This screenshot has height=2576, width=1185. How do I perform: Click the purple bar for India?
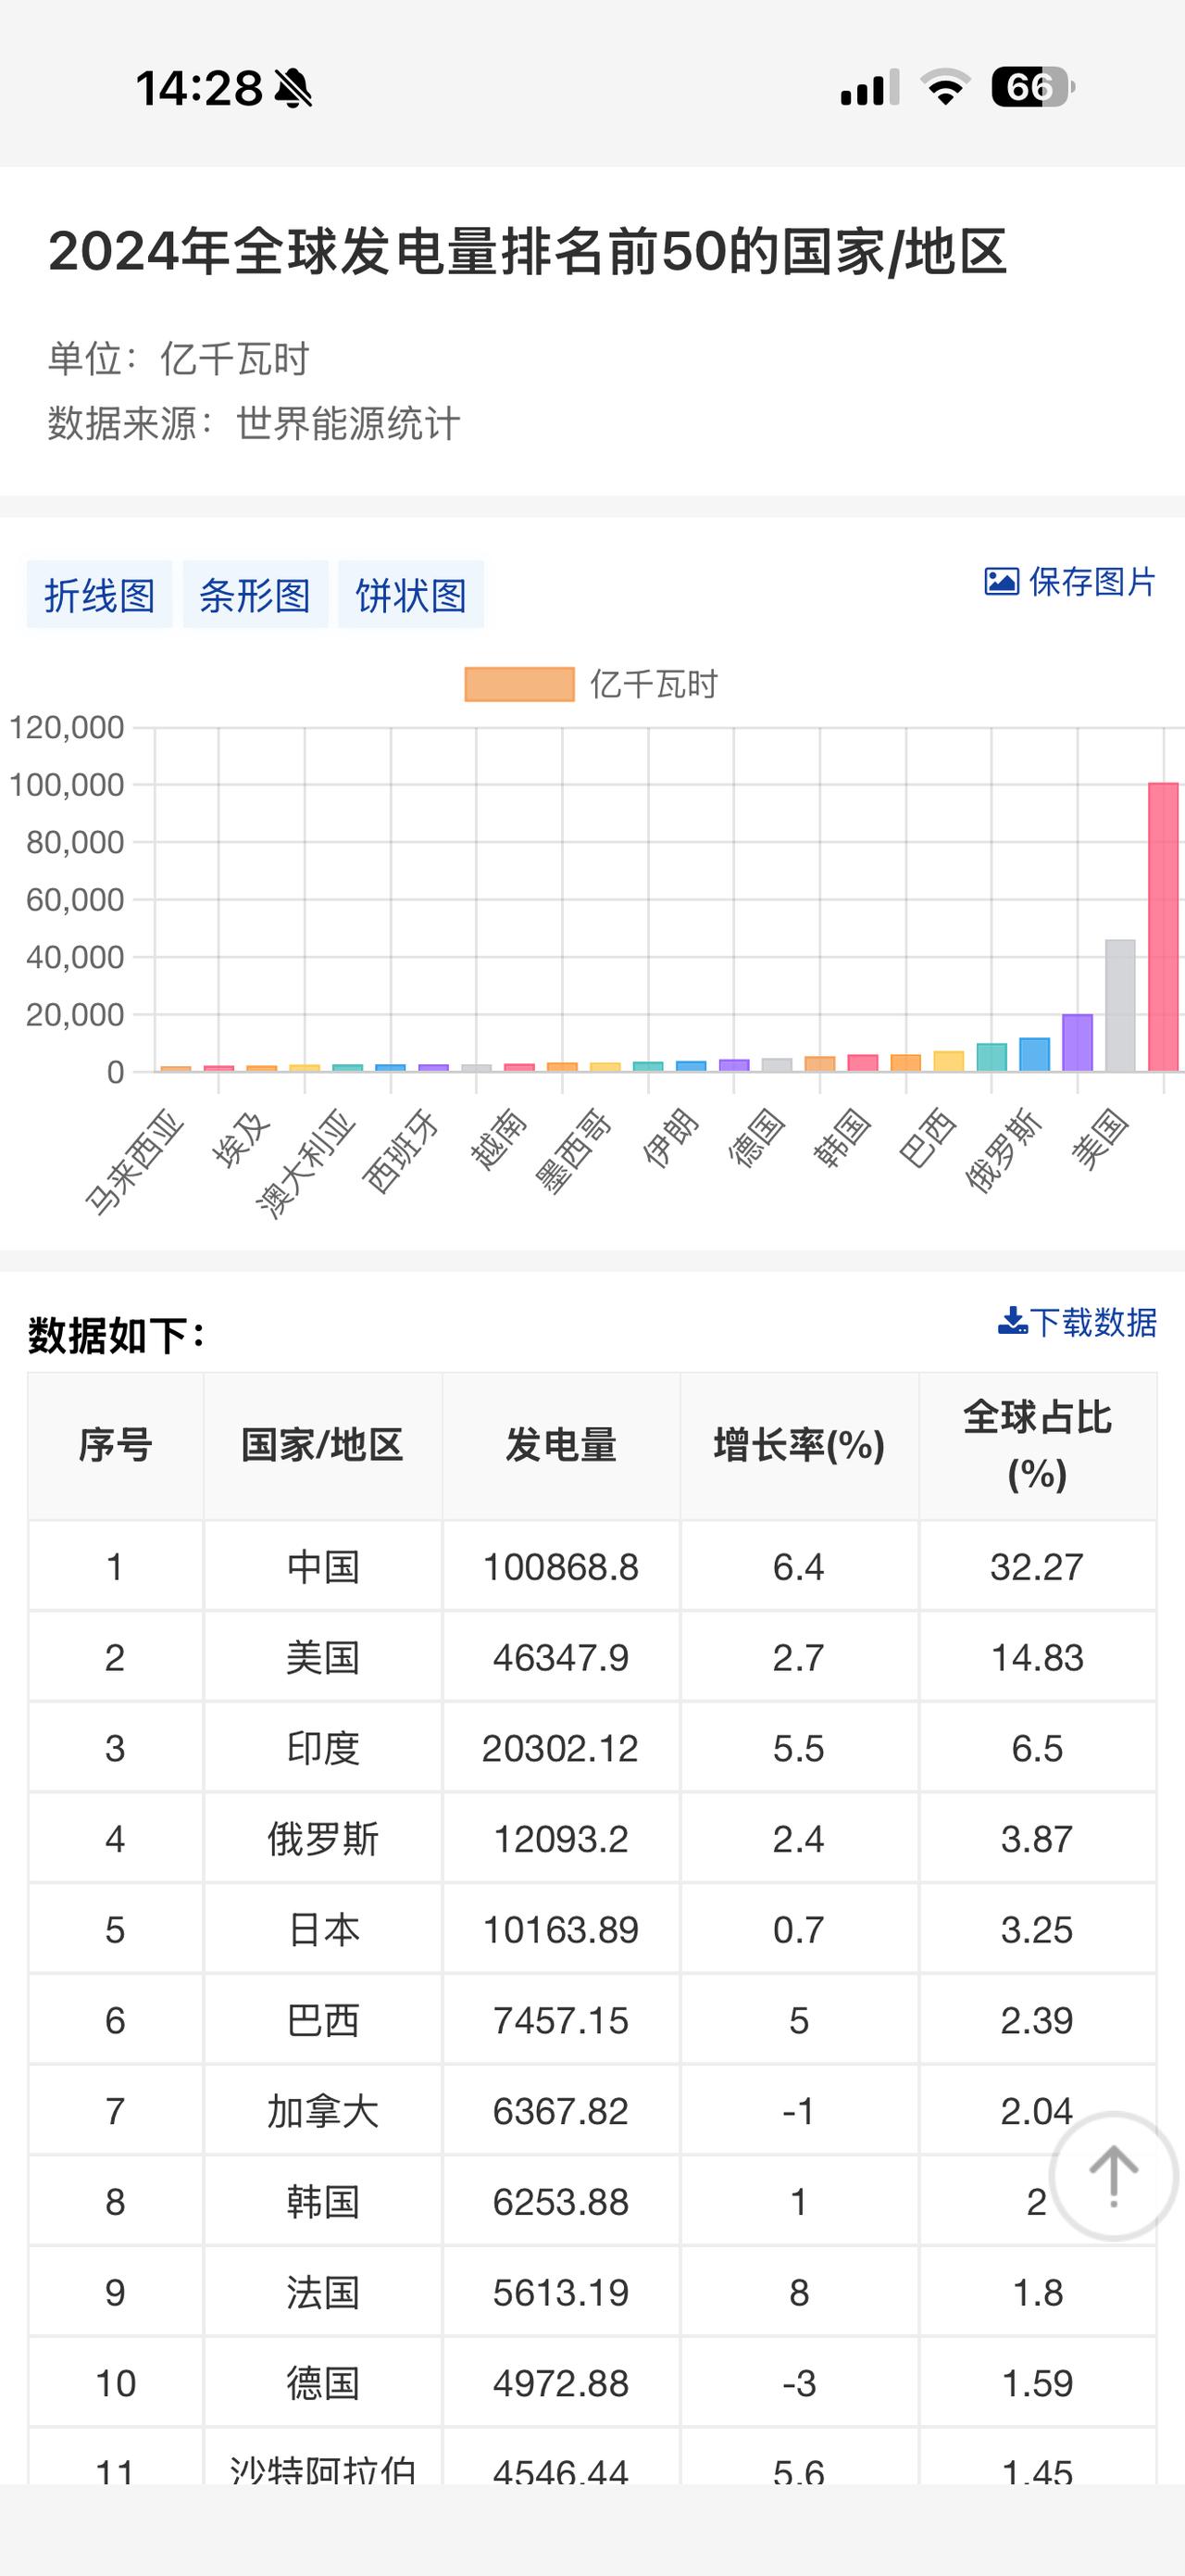1077,1043
